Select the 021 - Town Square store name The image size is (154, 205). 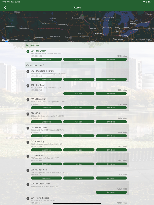point(40,198)
